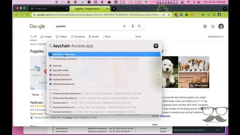
Task: Bookmark this page with star icon
Action: 169,15
